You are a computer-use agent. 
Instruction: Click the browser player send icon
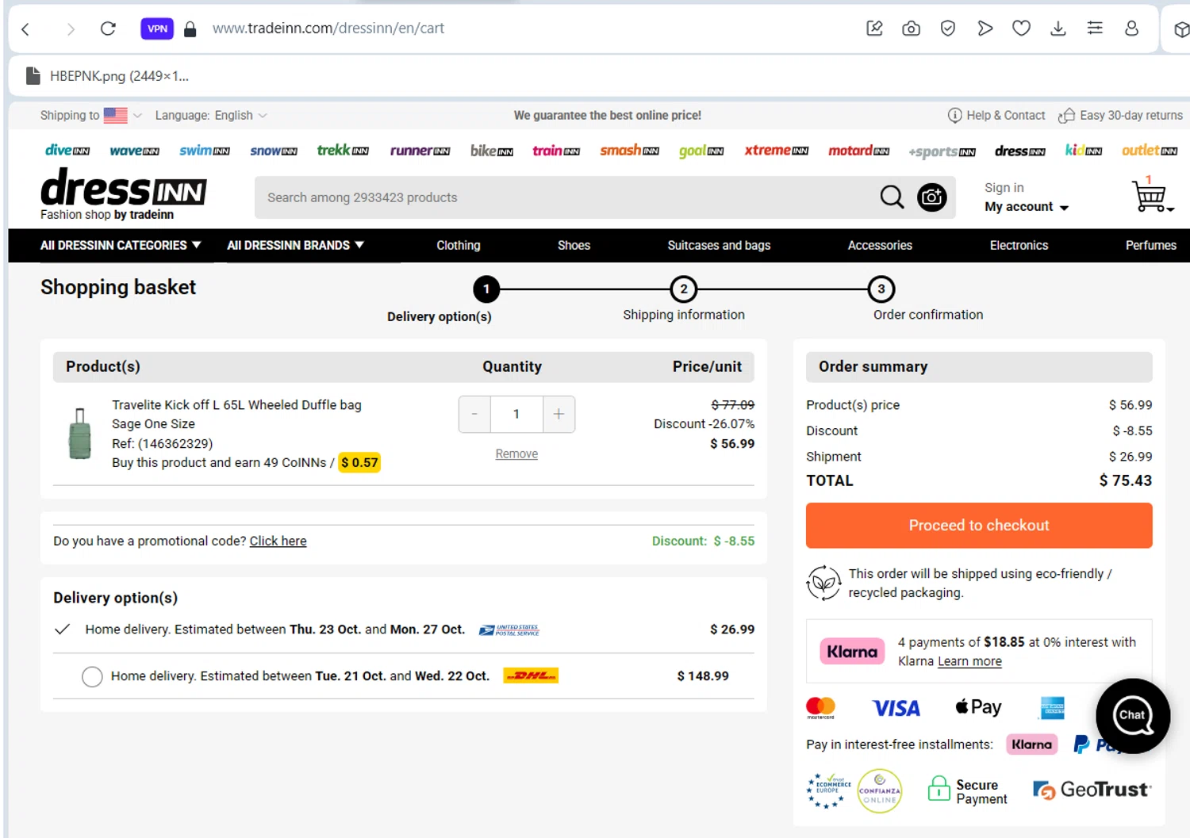pyautogui.click(x=985, y=29)
